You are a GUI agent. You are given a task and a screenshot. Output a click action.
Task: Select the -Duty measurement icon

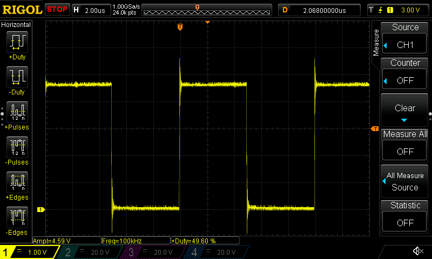coord(17,77)
